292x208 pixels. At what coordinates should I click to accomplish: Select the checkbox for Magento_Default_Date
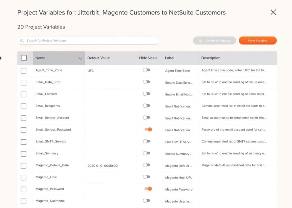(x=23, y=165)
